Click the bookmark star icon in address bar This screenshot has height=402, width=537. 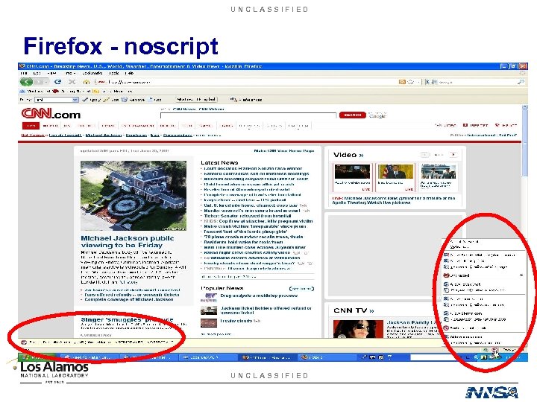point(410,82)
